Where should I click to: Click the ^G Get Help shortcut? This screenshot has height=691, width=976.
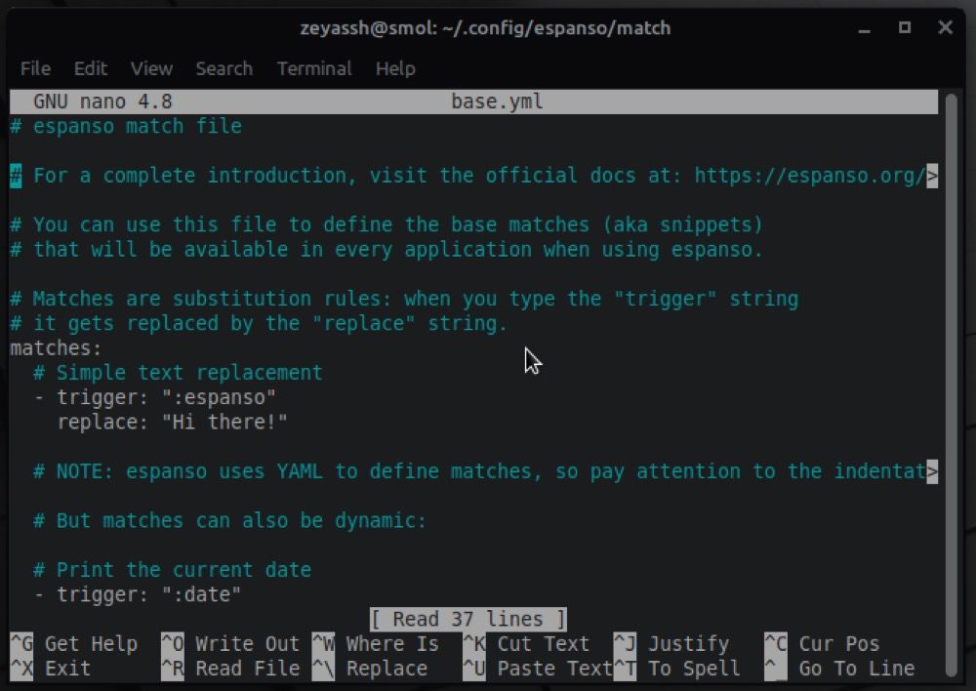tap(74, 644)
